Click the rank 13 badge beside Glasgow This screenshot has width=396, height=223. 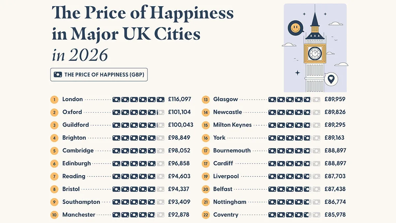click(x=206, y=99)
